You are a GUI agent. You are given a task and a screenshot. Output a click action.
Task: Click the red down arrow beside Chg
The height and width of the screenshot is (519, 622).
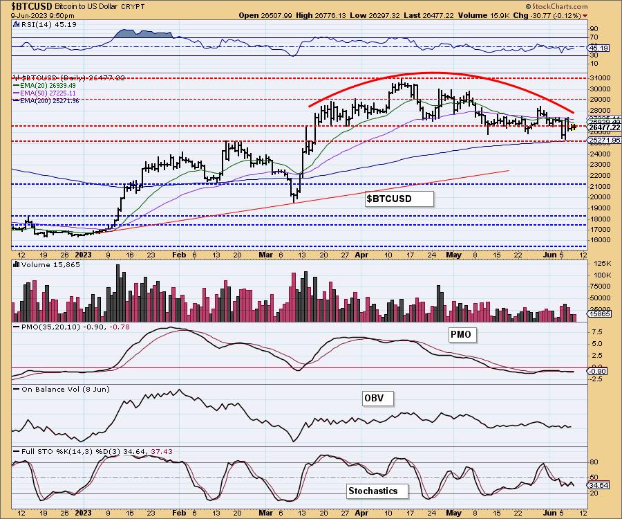(x=585, y=15)
